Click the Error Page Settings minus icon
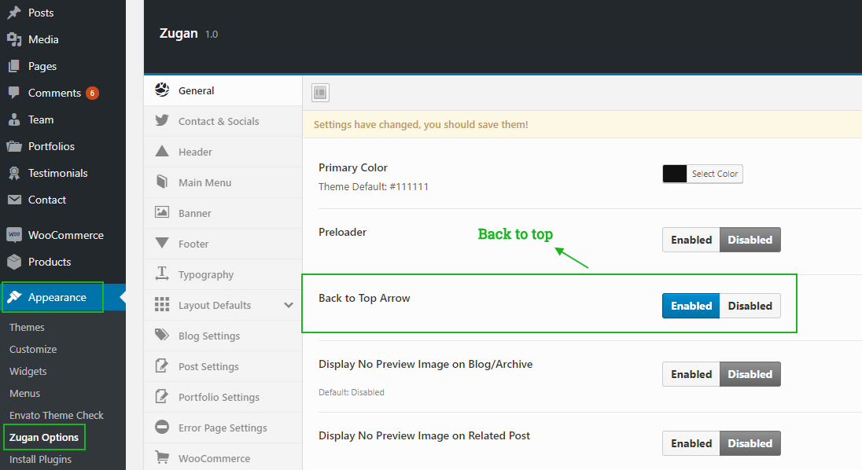 tap(162, 427)
